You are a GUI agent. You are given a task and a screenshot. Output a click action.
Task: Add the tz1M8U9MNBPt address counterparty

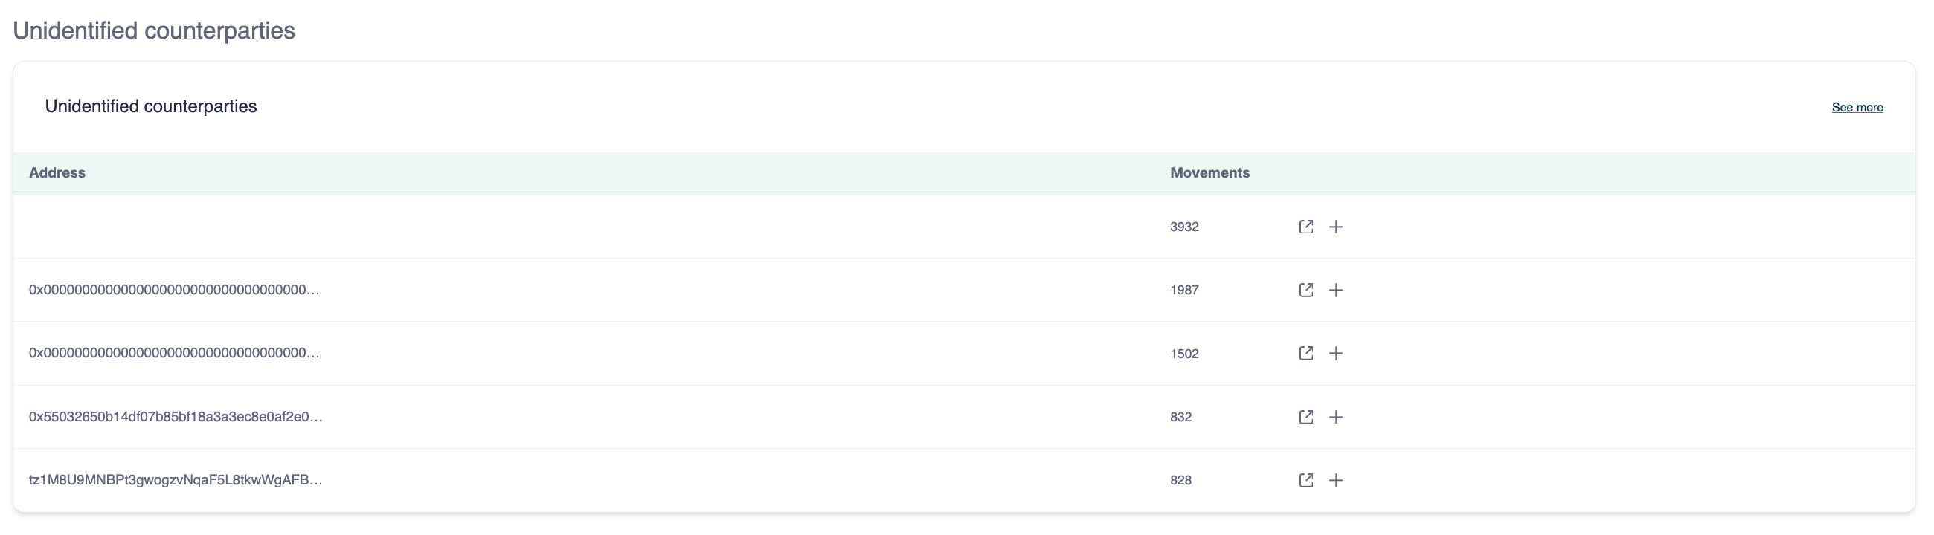[x=1336, y=480]
